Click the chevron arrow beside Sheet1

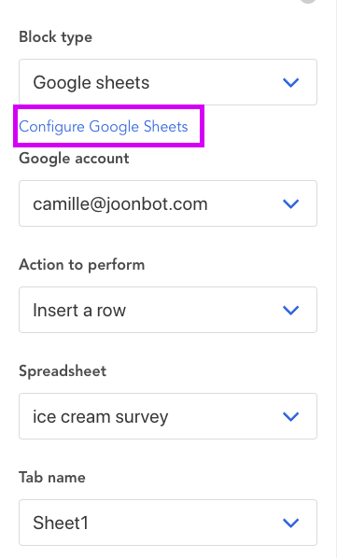pos(290,523)
